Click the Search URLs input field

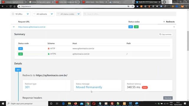point(129,14)
